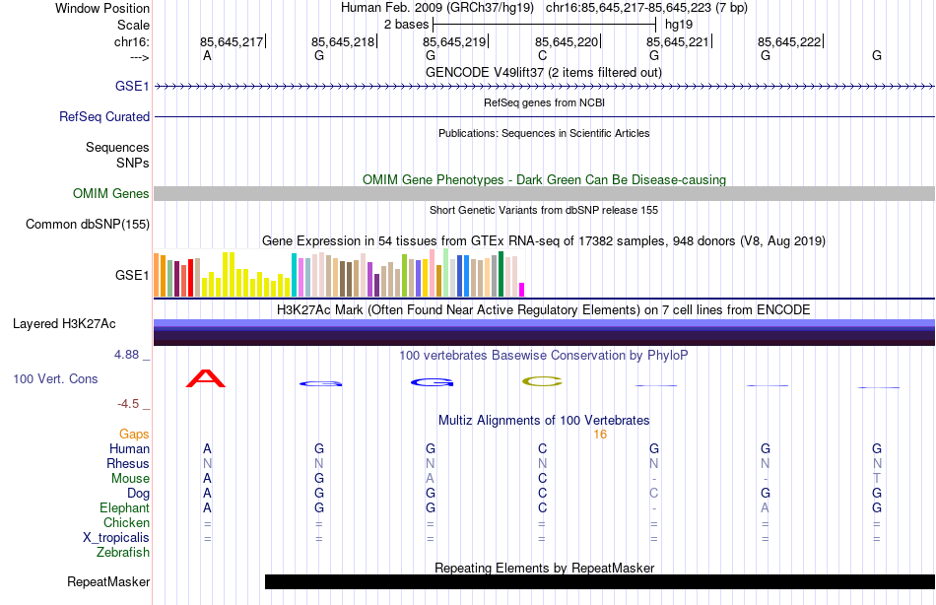The width and height of the screenshot is (936, 605).
Task: Open the Layered H3K27Ac track label
Action: click(64, 324)
